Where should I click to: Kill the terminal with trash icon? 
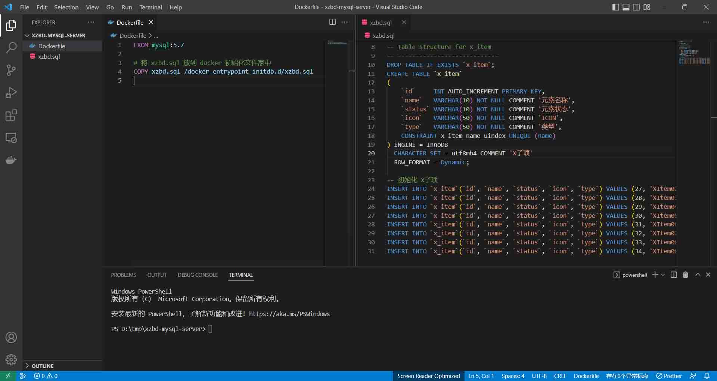(685, 275)
